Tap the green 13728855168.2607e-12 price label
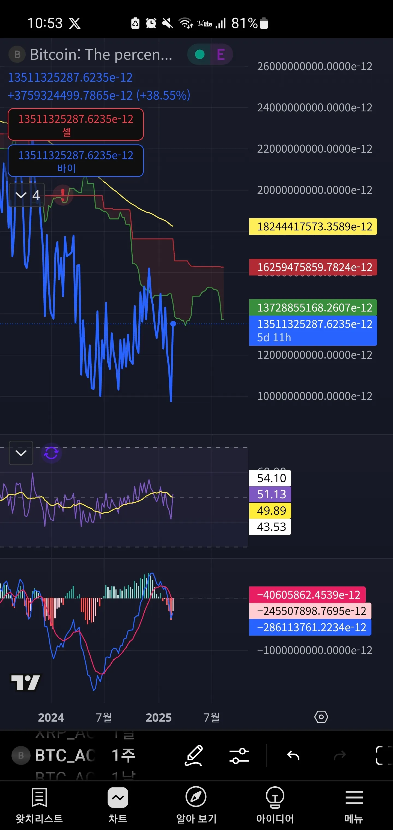This screenshot has height=830, width=393. tap(313, 307)
